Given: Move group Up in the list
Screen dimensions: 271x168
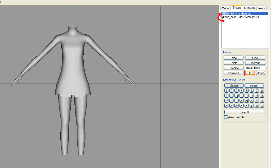Looking at the screenshot, I should (x=250, y=73).
